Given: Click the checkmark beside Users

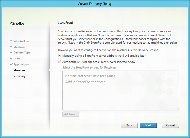Looking at the screenshot, I should tap(11, 58).
